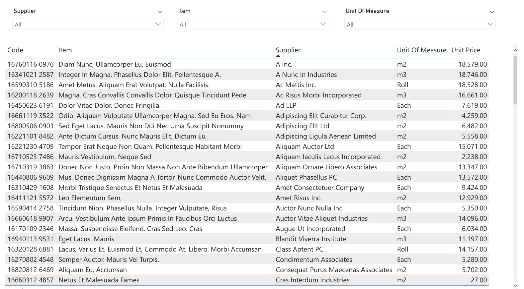The width and height of the screenshot is (524, 289).
Task: Click the ascending sort arrow under Supplier
Action: pos(278,56)
